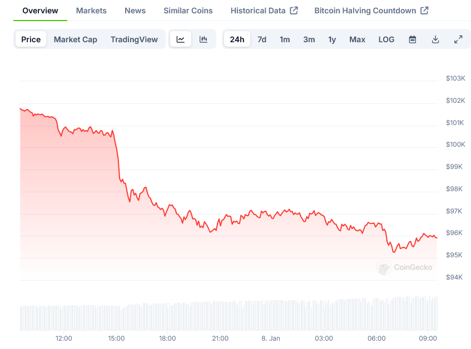
Task: Click the CoinGecko watermark logo
Action: coord(404,267)
